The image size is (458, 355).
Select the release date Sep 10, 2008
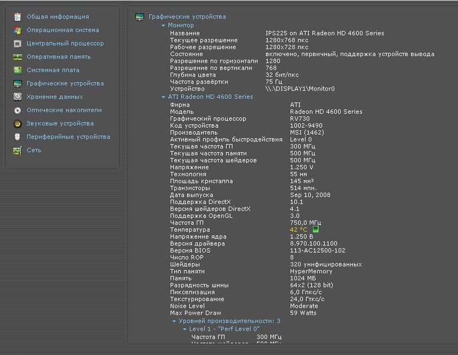pyautogui.click(x=310, y=195)
